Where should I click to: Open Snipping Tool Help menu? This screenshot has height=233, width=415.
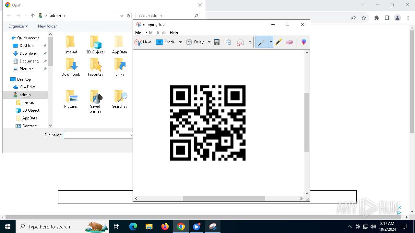click(x=174, y=33)
